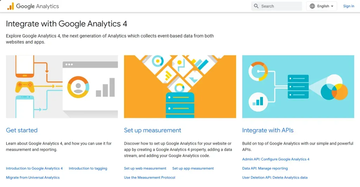Go to Set up web measurement
This screenshot has width=360, height=187.
point(145,168)
